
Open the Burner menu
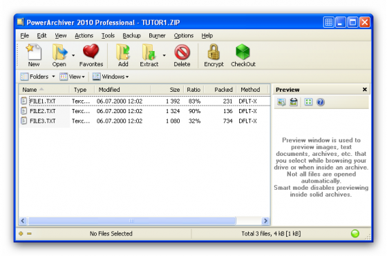[157, 35]
